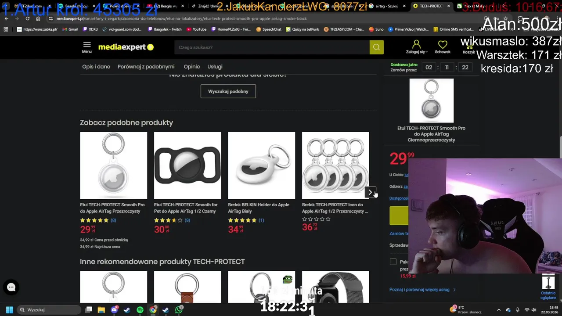Expand the Zaloguj się account dropdown
The image size is (562, 316).
point(416,47)
